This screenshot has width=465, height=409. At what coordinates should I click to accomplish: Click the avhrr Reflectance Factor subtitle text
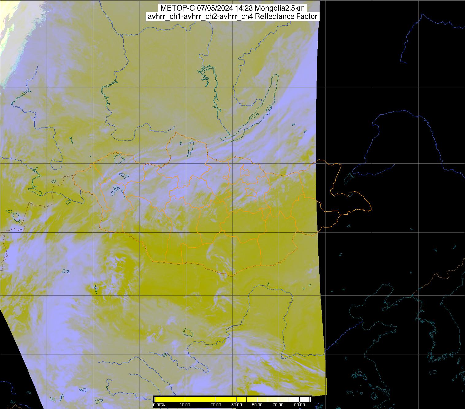pos(232,17)
